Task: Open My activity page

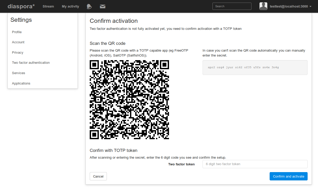Action: tap(70, 6)
